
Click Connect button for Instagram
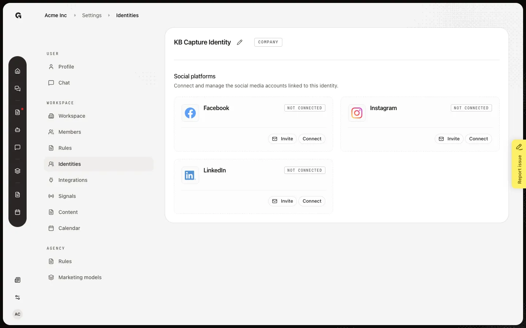pos(479,139)
